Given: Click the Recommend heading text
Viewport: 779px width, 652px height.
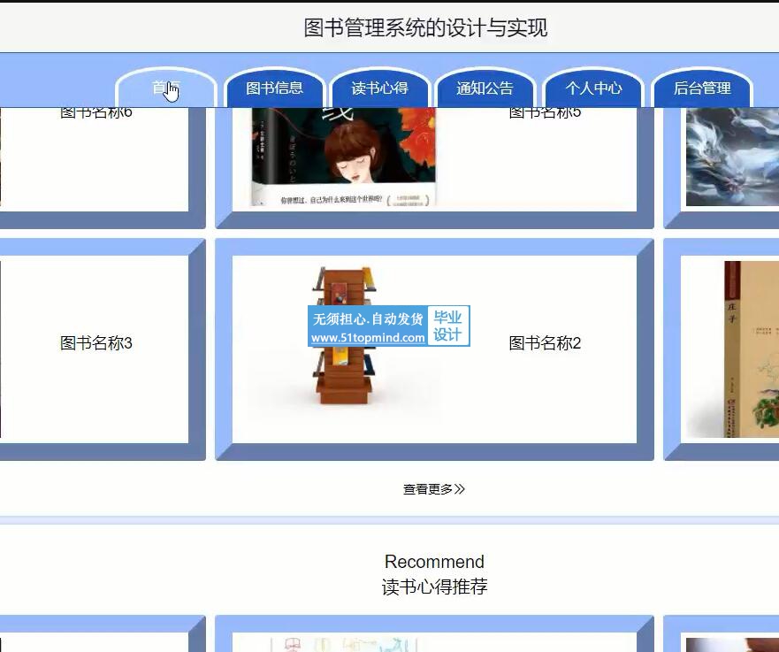Looking at the screenshot, I should 434,562.
